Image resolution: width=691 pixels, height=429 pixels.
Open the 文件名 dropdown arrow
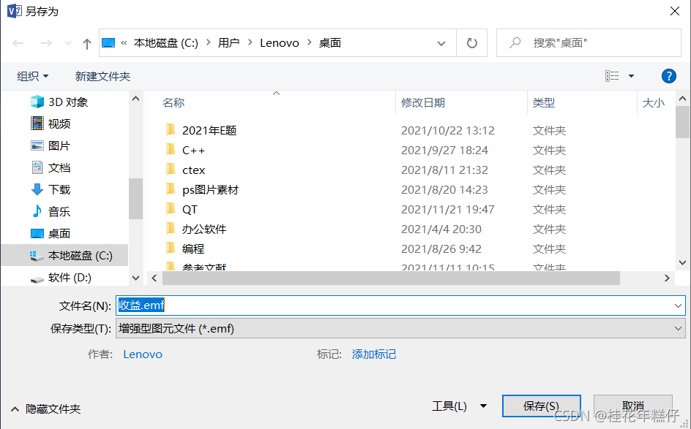[678, 305]
